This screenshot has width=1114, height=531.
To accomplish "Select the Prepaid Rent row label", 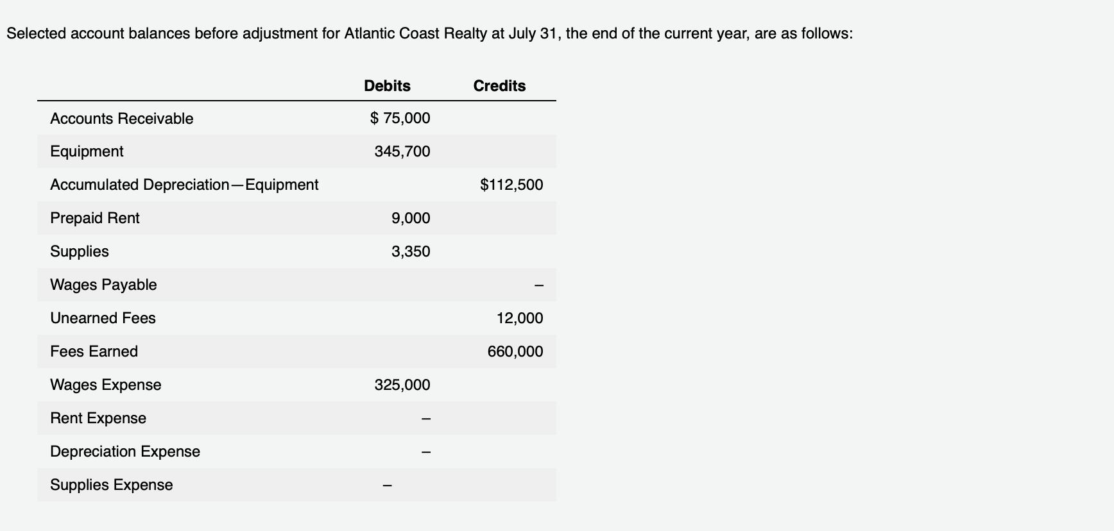I will tap(95, 219).
